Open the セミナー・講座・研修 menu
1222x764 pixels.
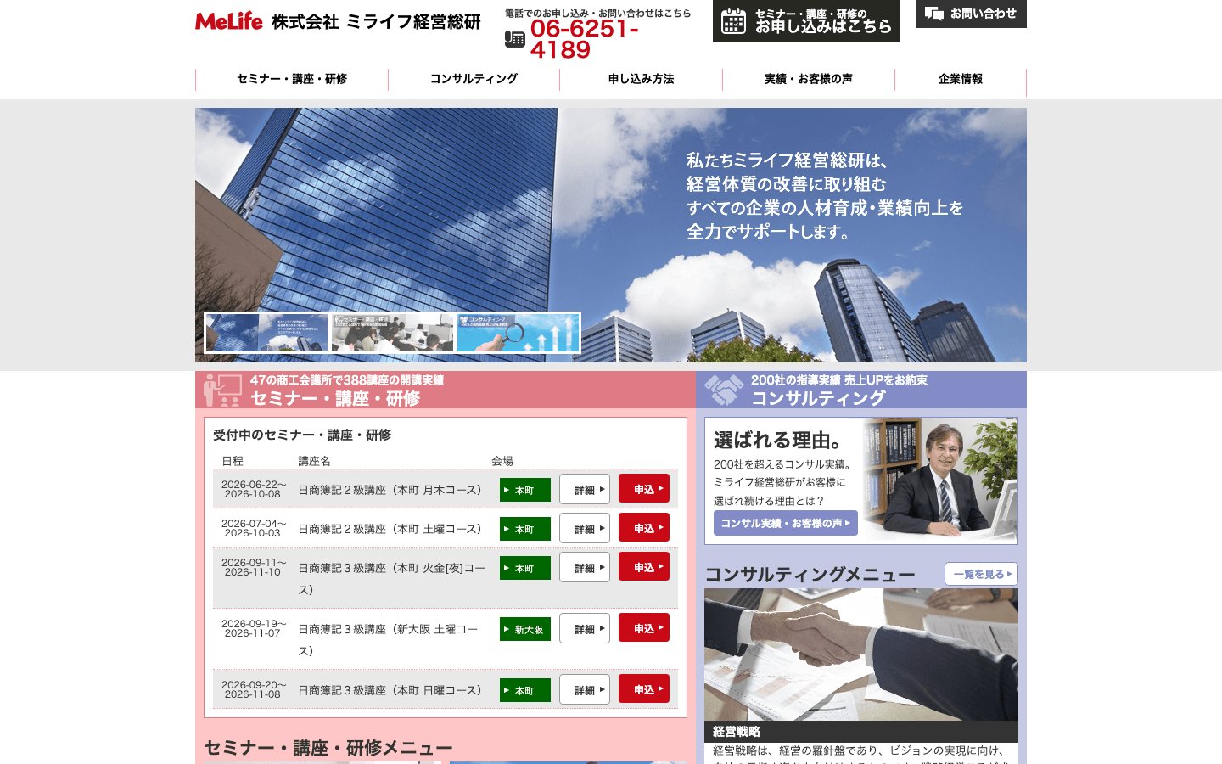(292, 79)
